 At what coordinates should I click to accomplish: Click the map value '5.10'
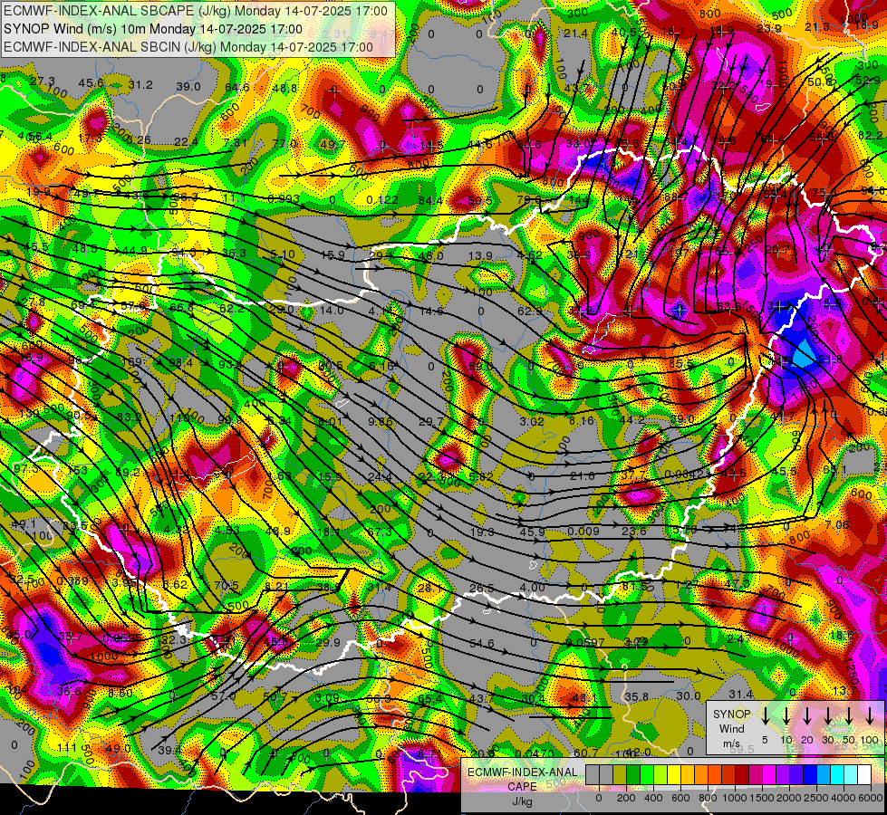(283, 254)
